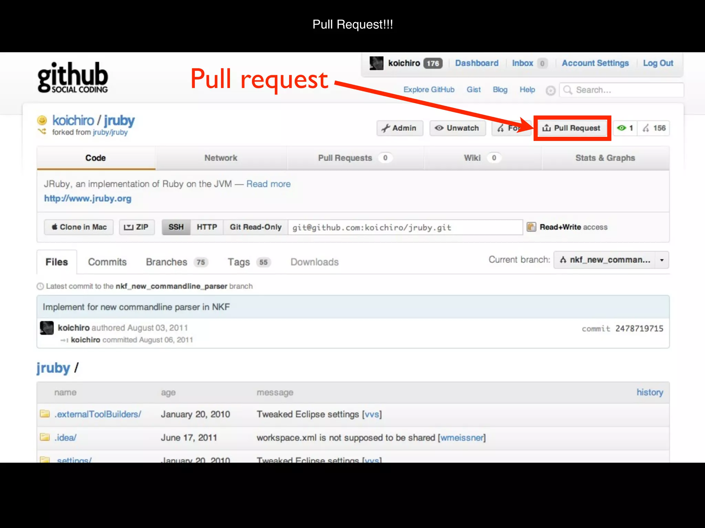Click the Admin button
Viewport: 705px width, 528px height.
[x=400, y=128]
